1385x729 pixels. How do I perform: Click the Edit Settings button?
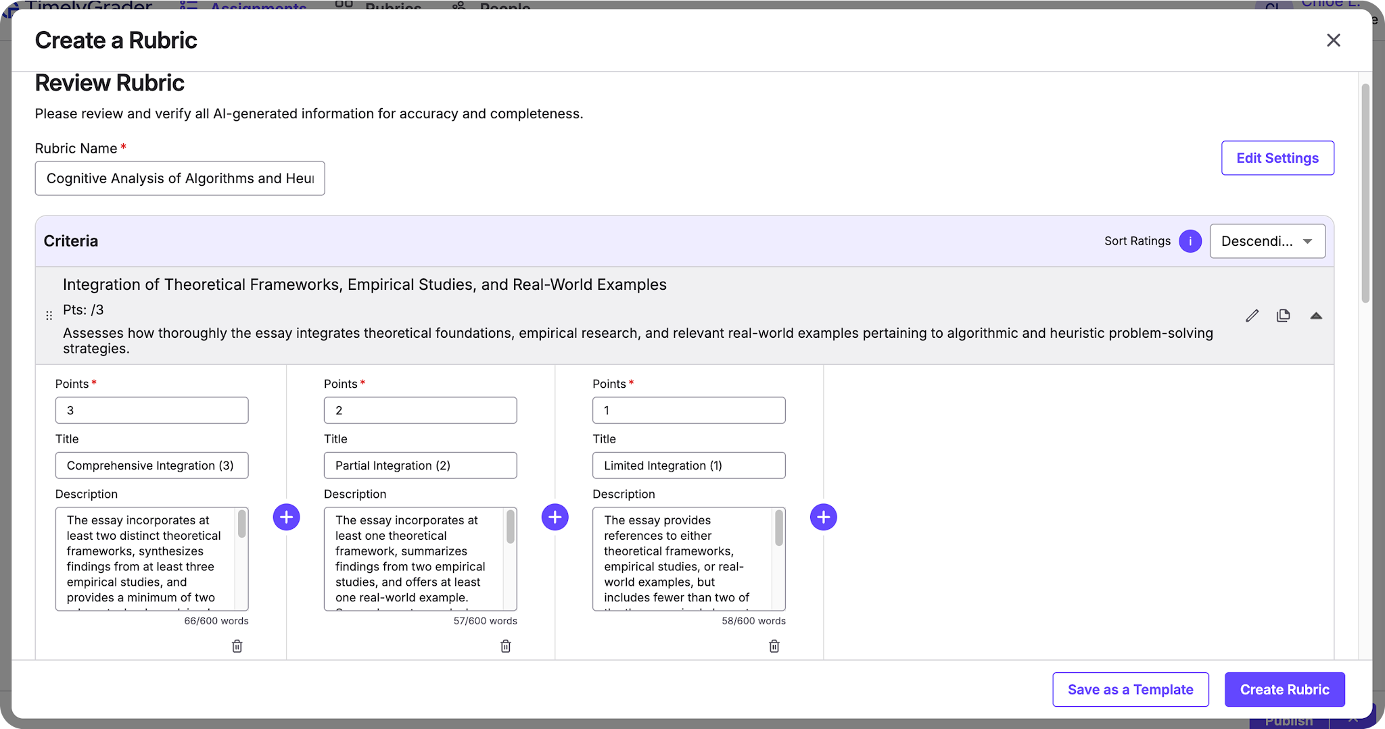click(1277, 158)
